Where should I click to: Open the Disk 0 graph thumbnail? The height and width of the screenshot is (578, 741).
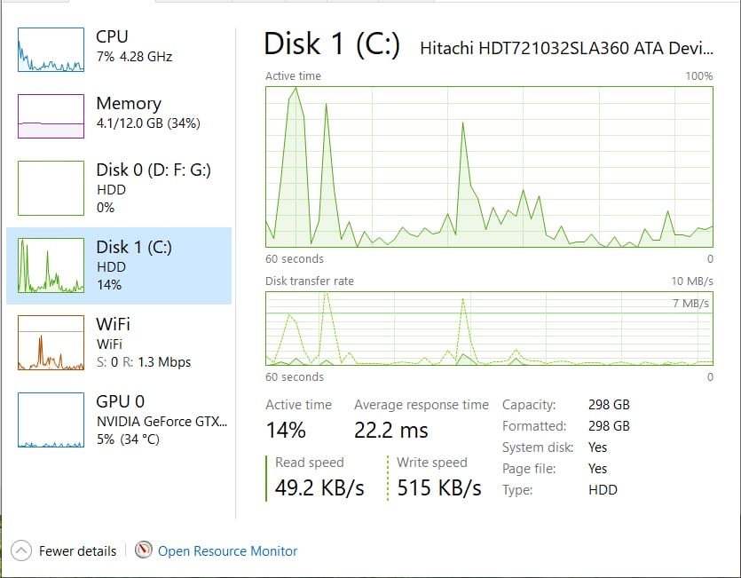coord(51,188)
